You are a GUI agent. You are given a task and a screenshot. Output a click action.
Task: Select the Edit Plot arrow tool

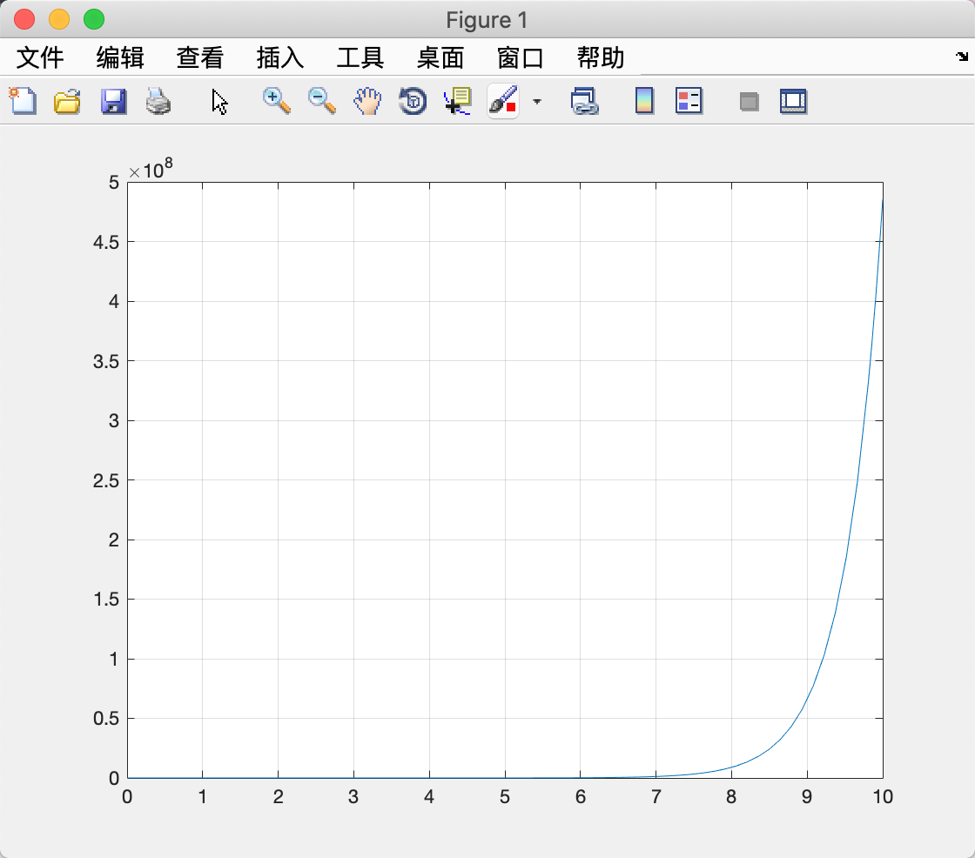pyautogui.click(x=219, y=101)
